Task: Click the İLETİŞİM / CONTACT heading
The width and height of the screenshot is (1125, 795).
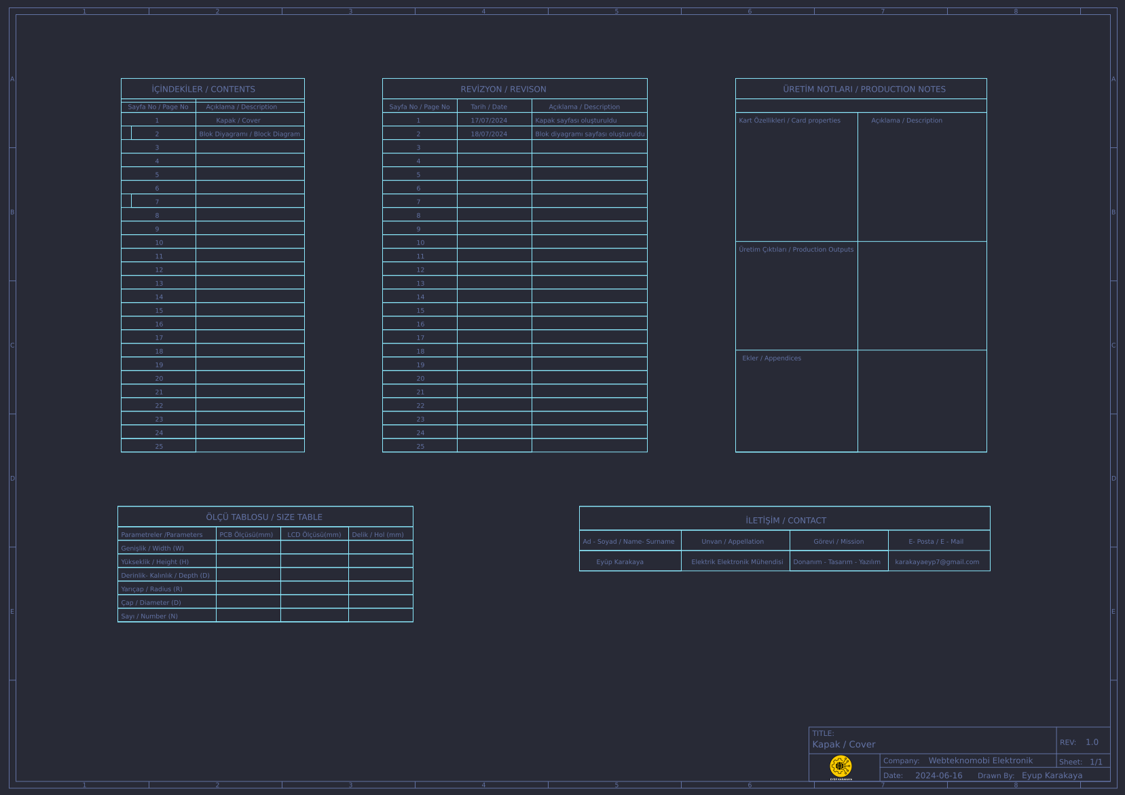Action: [x=786, y=520]
